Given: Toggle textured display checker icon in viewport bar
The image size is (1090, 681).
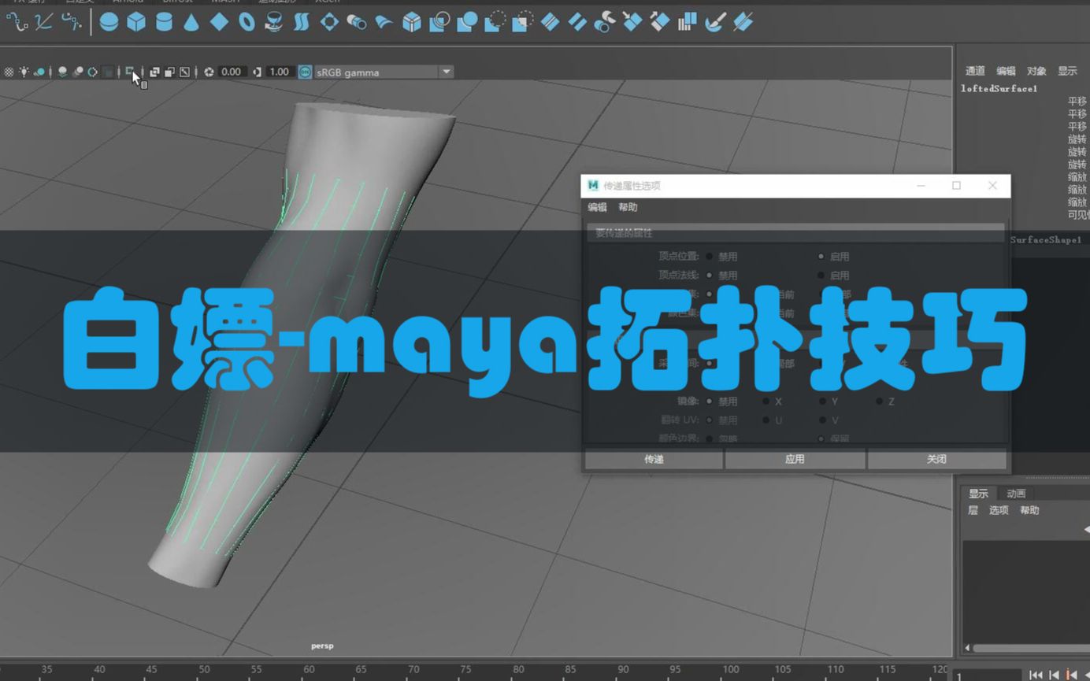Looking at the screenshot, I should point(9,72).
